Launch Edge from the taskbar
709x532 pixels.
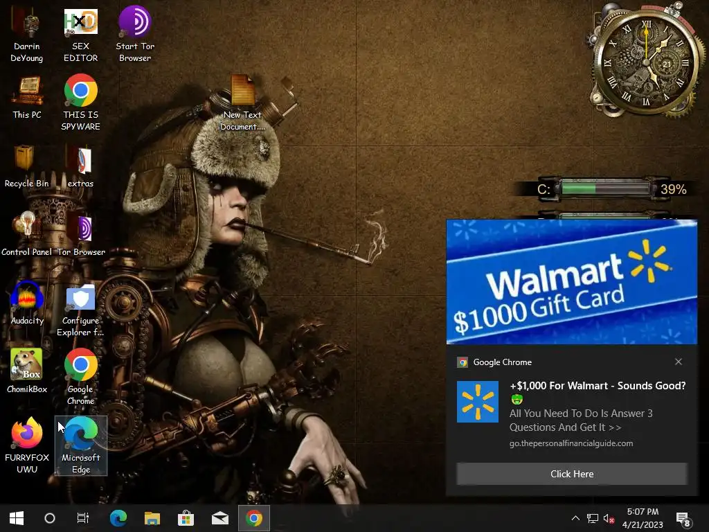118,518
